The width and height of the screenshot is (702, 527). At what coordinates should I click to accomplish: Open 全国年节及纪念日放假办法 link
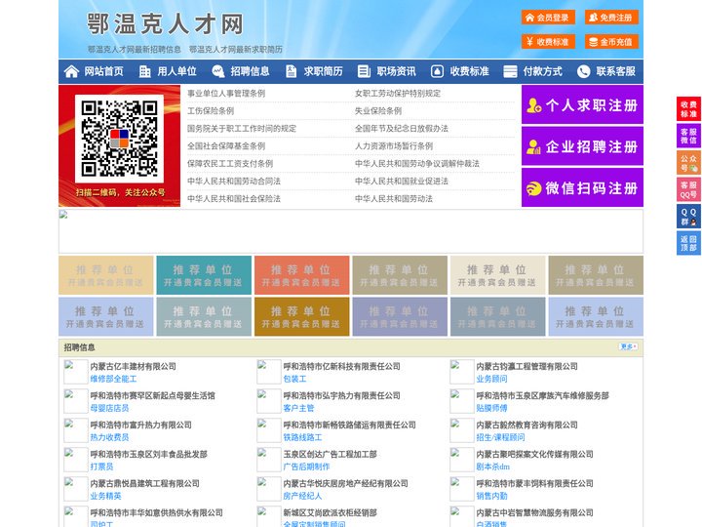tap(402, 128)
